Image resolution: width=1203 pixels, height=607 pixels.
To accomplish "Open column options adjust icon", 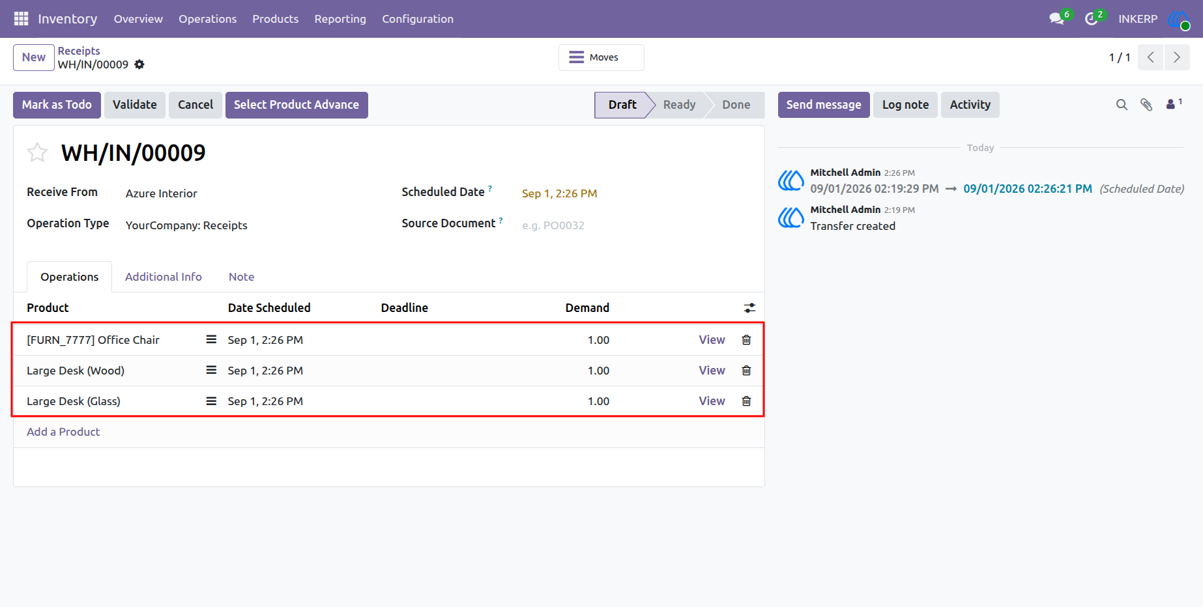I will [749, 308].
